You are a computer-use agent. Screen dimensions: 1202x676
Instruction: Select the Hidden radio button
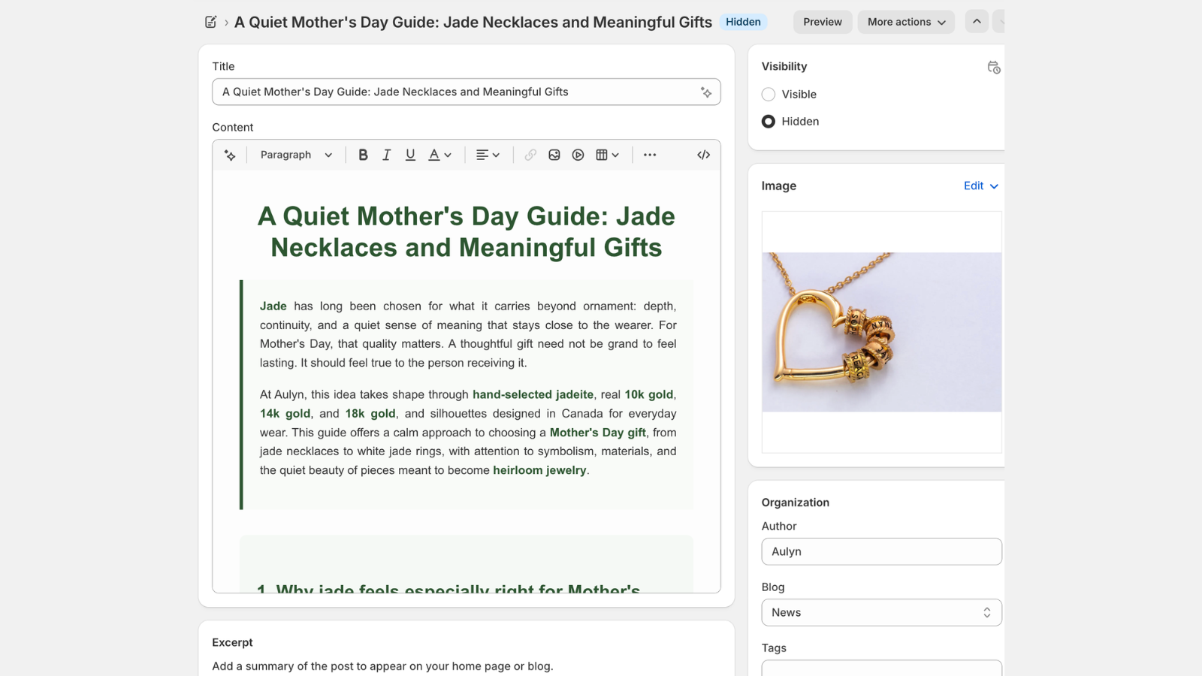click(x=768, y=121)
